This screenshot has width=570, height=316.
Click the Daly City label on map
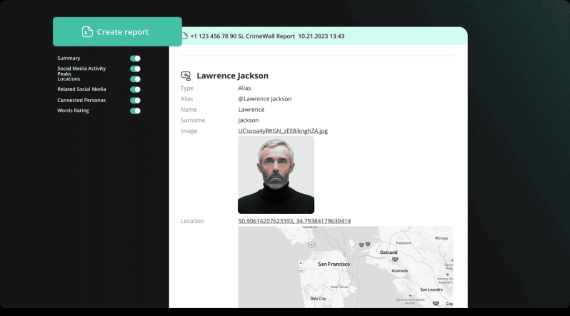coord(318,298)
